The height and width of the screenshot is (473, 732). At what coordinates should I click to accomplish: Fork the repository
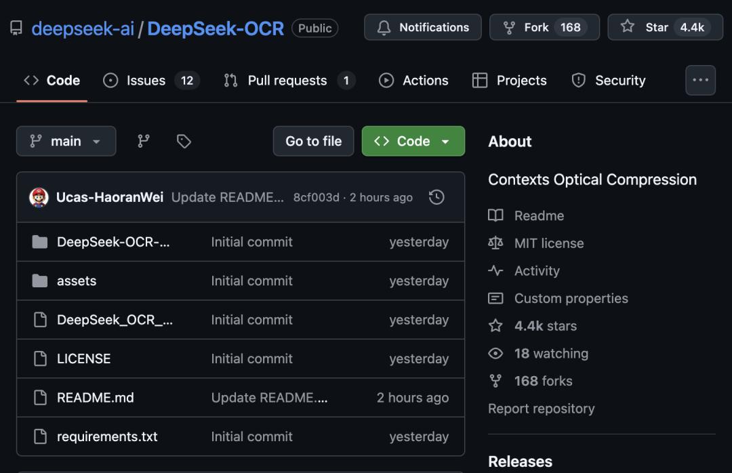tap(544, 27)
